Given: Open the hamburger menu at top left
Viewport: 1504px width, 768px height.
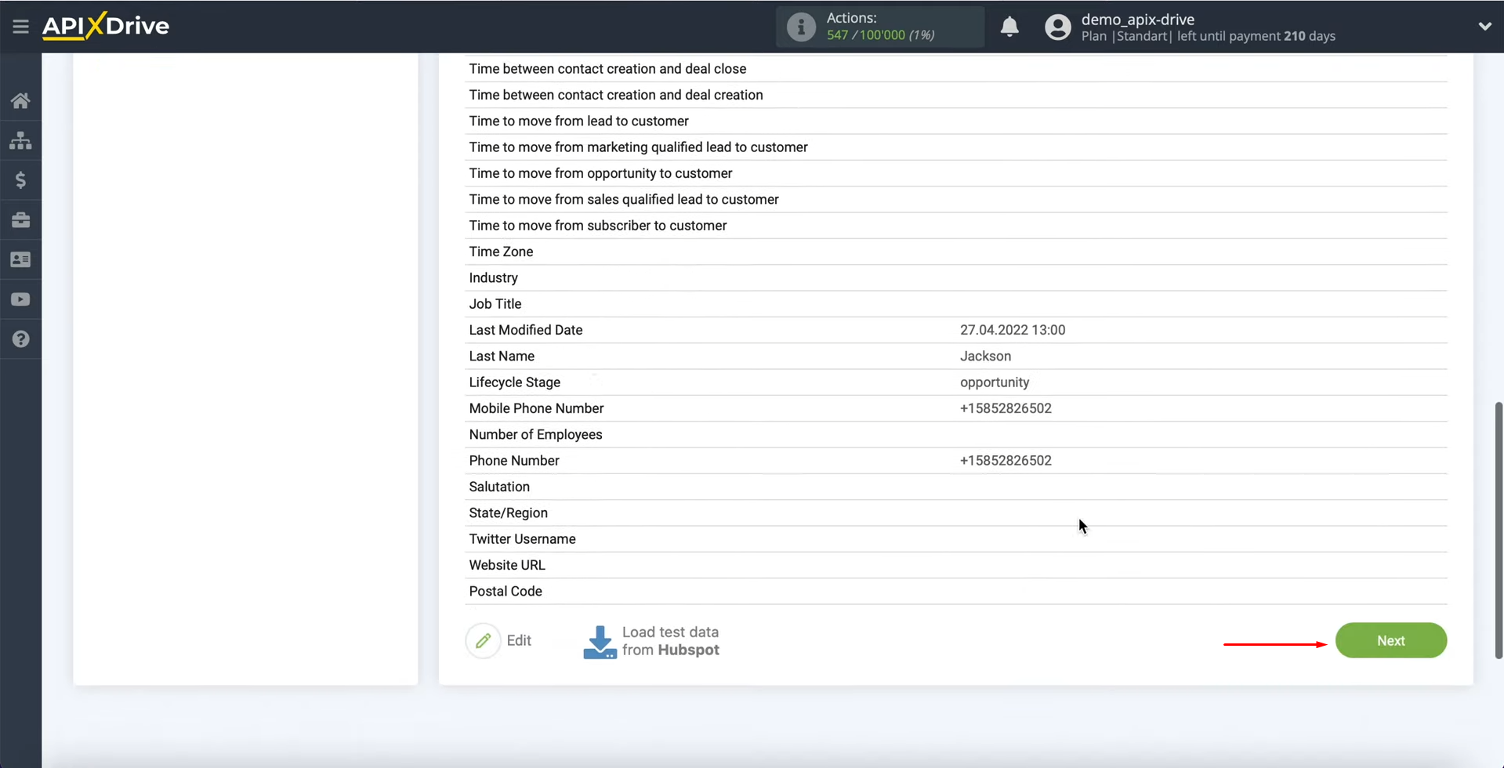Looking at the screenshot, I should point(20,26).
